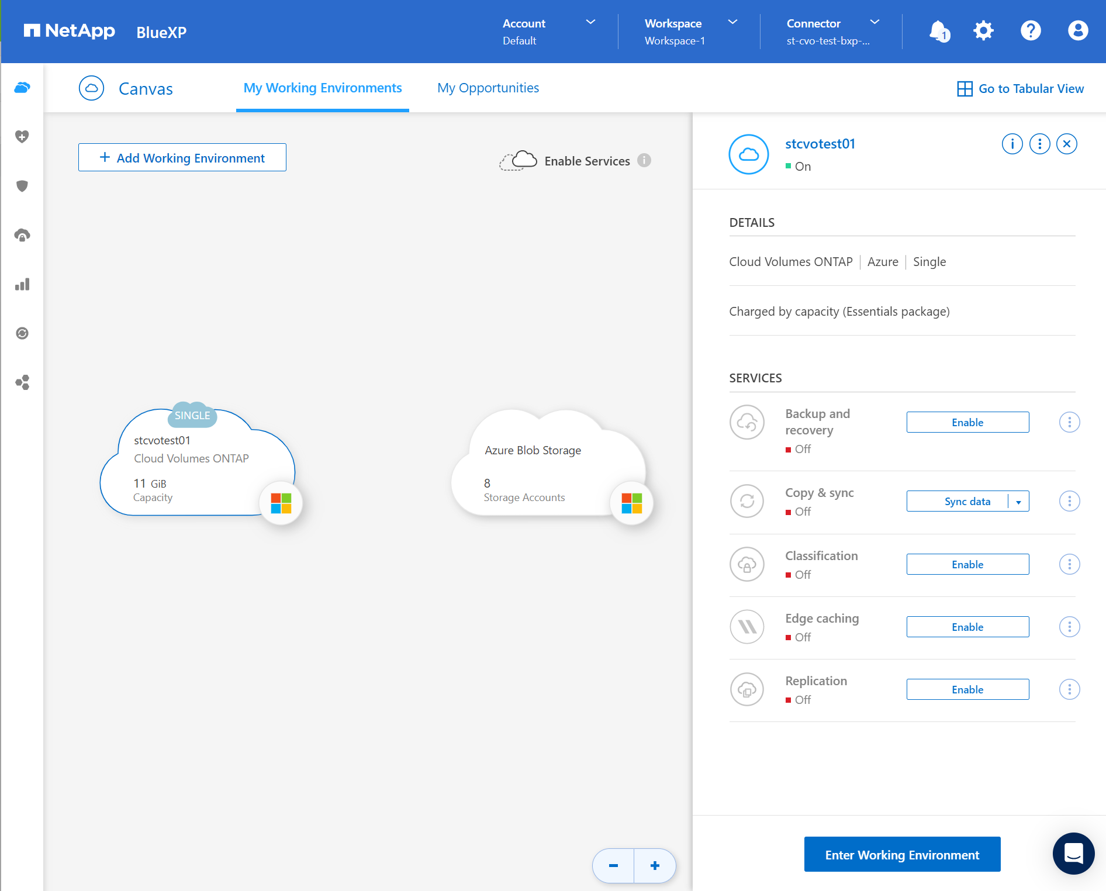The width and height of the screenshot is (1106, 891).
Task: Enable the Replication service
Action: 967,689
